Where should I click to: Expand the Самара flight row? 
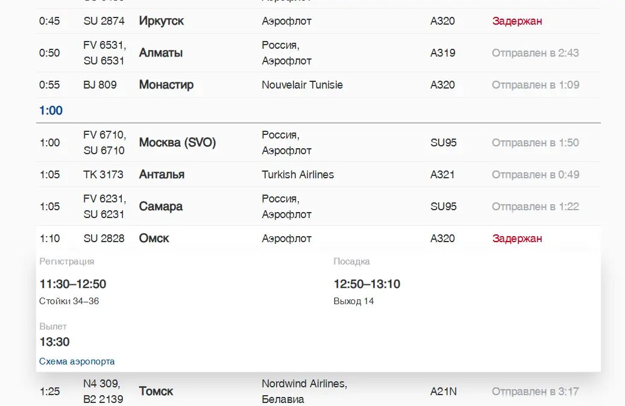tap(161, 207)
